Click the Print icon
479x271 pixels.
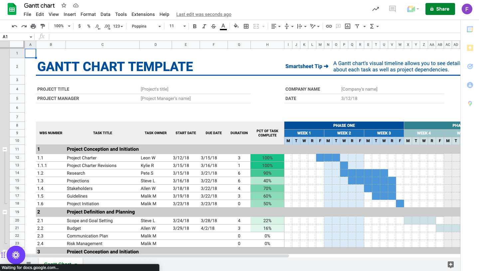(x=33, y=26)
